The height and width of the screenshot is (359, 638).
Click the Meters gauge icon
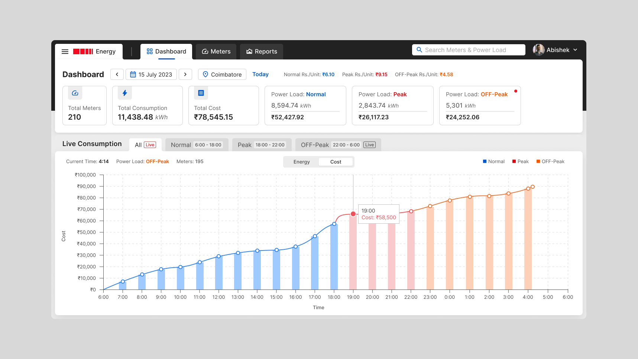[205, 51]
